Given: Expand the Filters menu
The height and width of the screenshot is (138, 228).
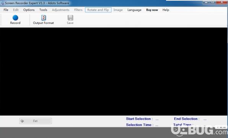Looking at the screenshot, I should pyautogui.click(x=78, y=10).
